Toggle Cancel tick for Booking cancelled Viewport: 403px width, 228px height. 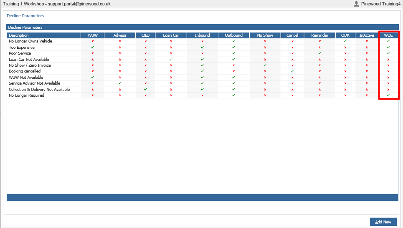[x=292, y=71]
